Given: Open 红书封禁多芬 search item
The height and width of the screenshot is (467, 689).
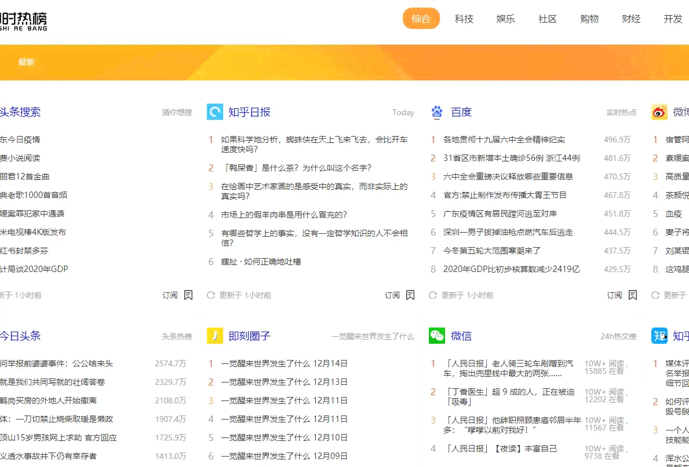Looking at the screenshot, I should 24,251.
